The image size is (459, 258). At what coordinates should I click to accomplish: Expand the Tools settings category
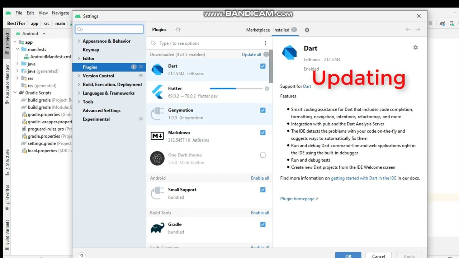[79, 102]
